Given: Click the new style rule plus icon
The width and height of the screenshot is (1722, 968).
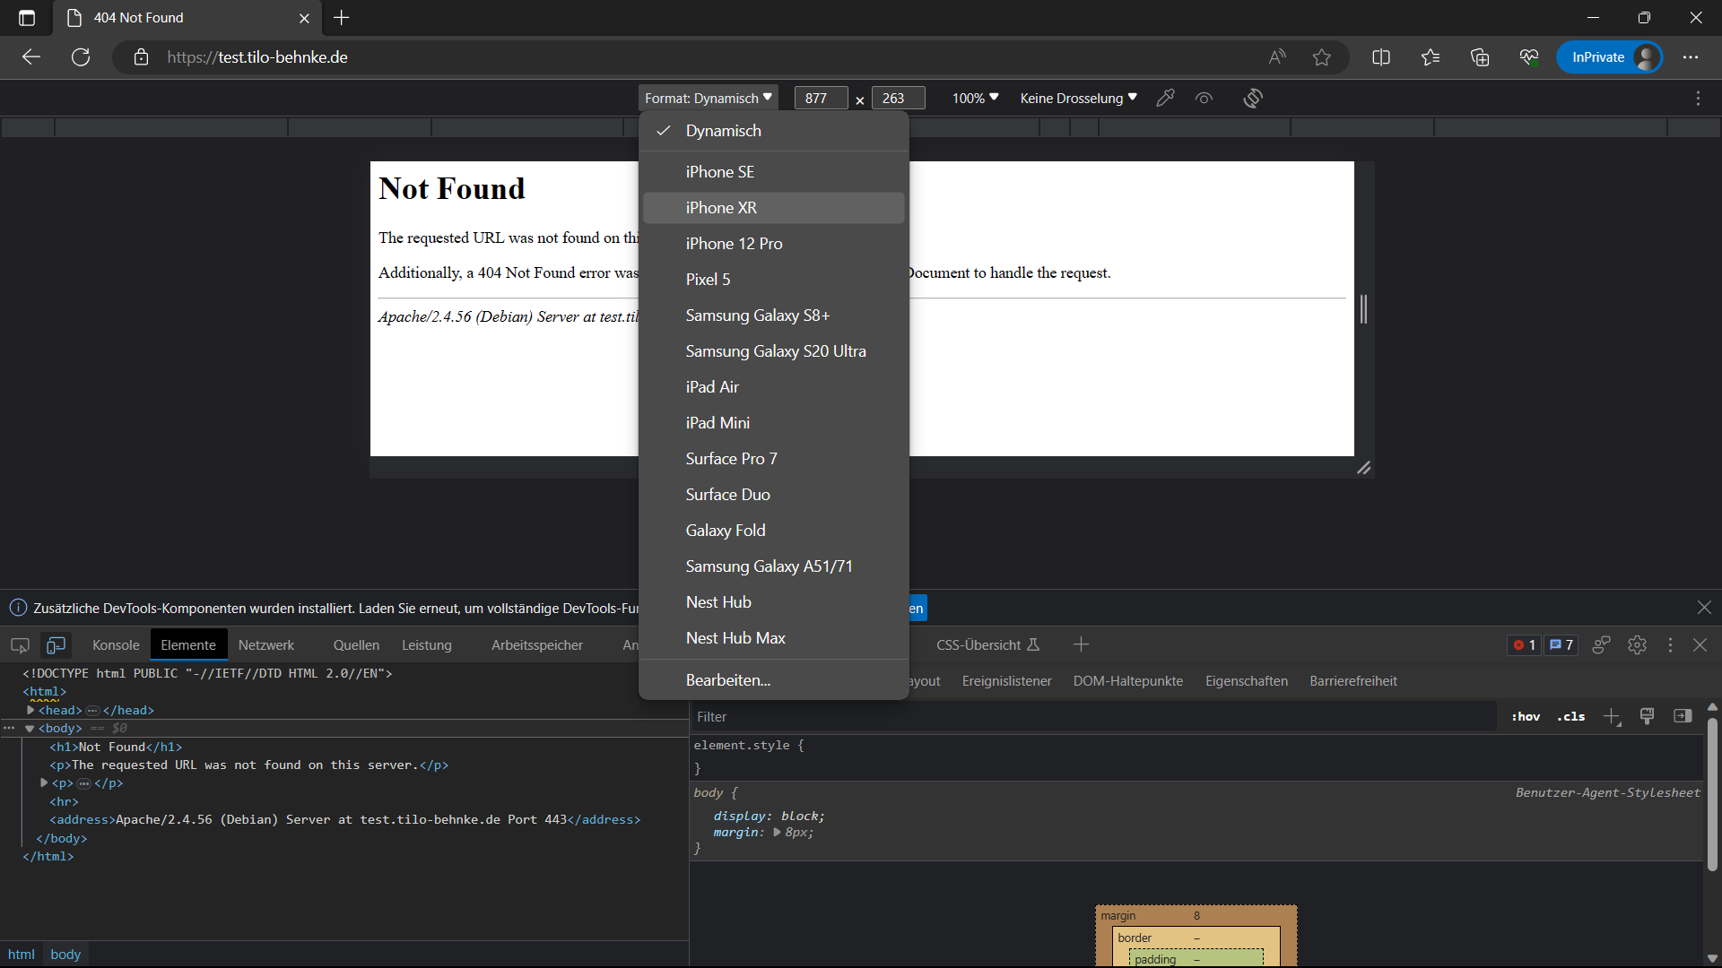Looking at the screenshot, I should (x=1612, y=717).
